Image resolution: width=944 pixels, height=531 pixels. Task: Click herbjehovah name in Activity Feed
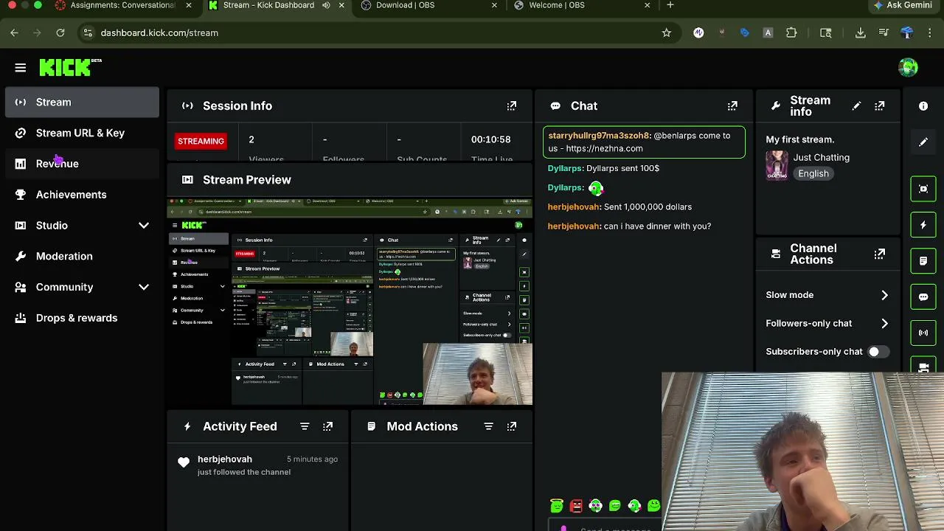(x=225, y=459)
